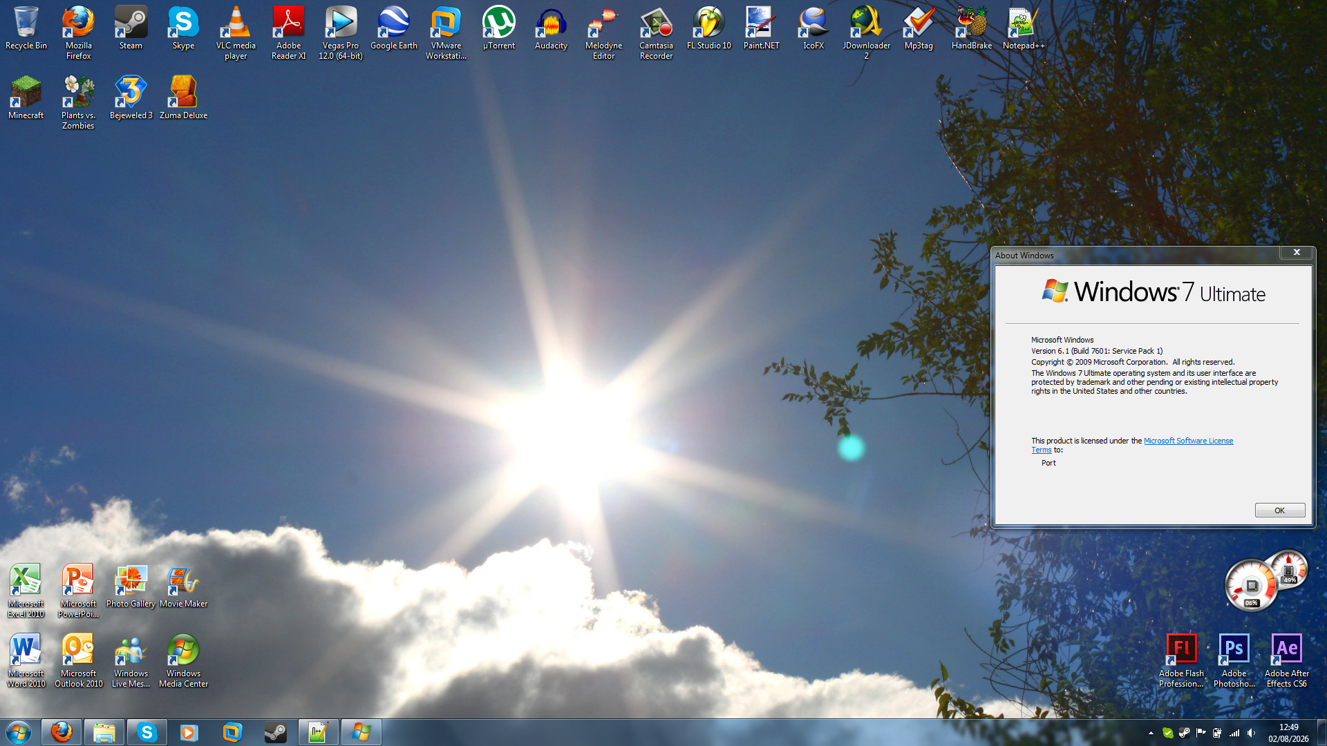Select the Skype desktop shortcut
This screenshot has height=746, width=1327.
[x=183, y=28]
